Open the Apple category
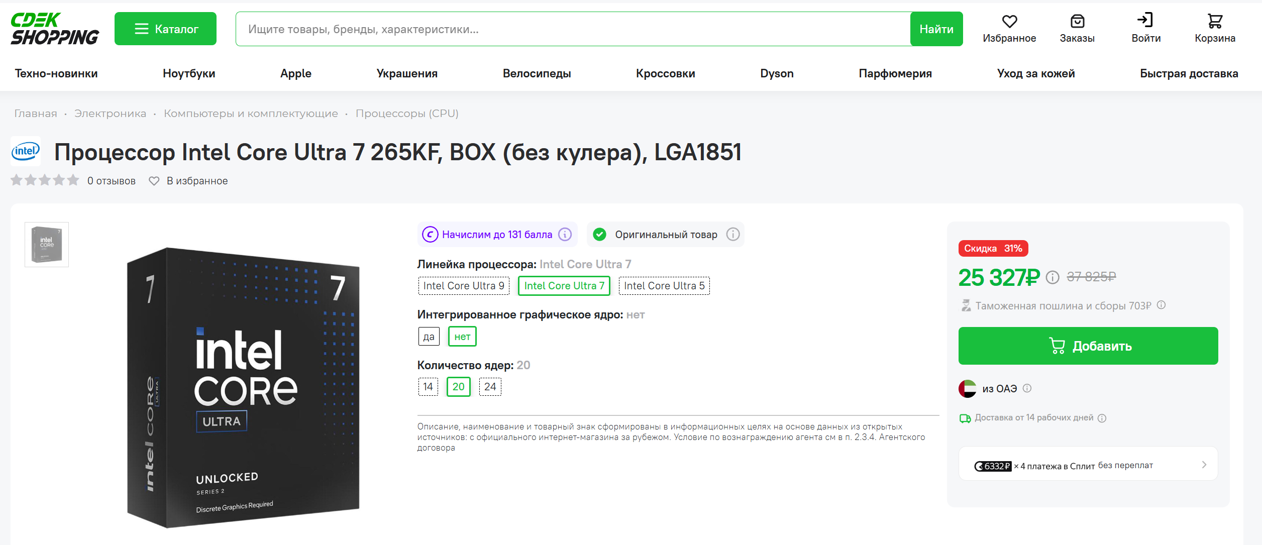The image size is (1262, 545). [296, 73]
